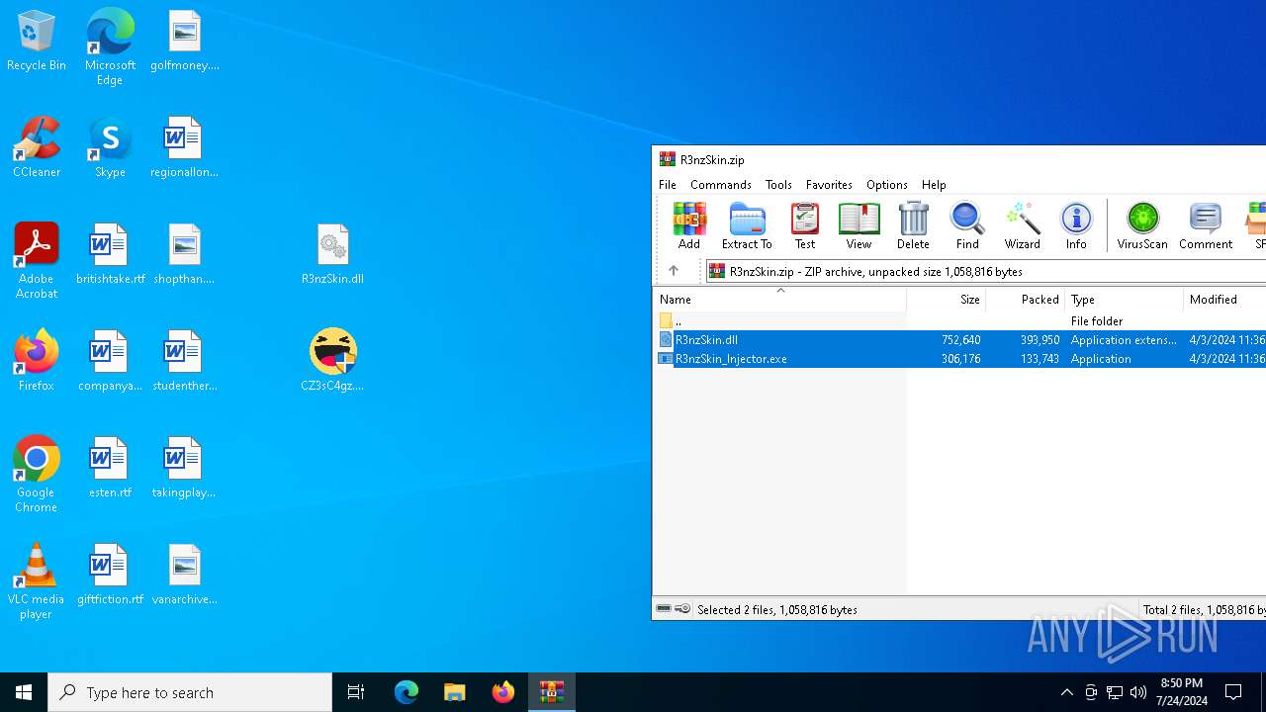Open the Favorites menu
Screen dimensions: 1266x712
[829, 185]
